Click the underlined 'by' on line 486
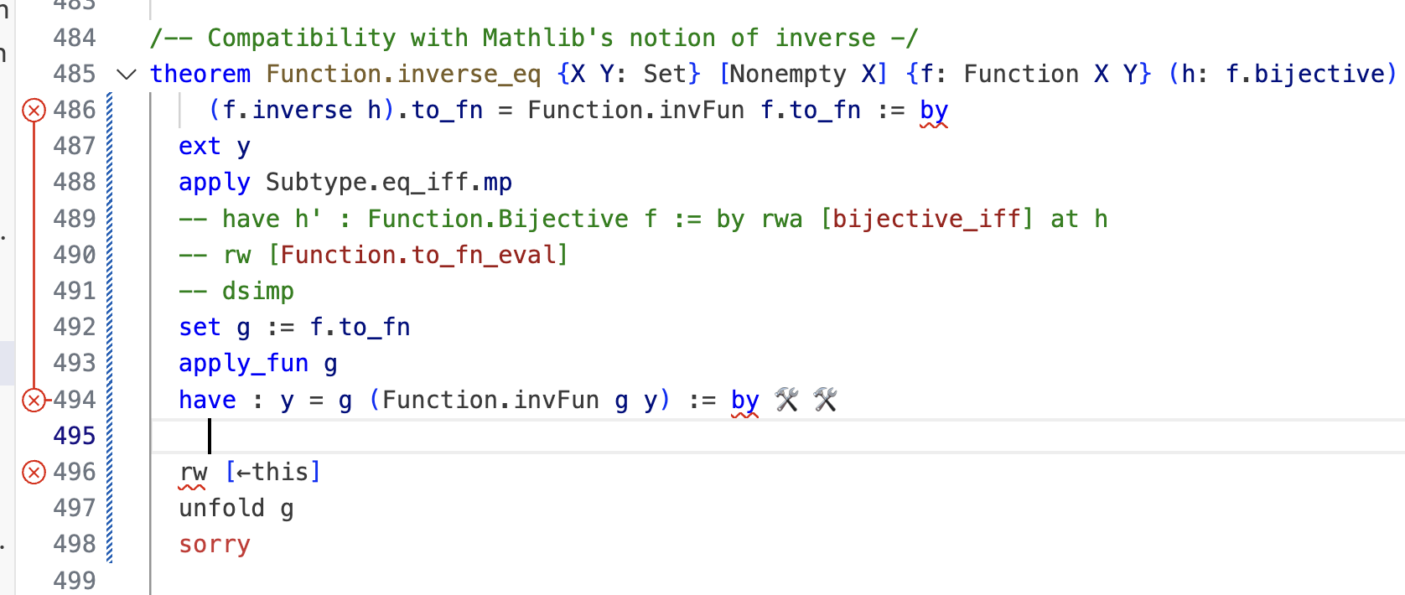This screenshot has height=595, width=1405. [933, 111]
